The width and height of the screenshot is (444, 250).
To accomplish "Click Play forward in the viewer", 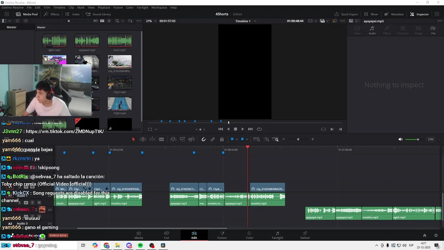I will [242, 129].
